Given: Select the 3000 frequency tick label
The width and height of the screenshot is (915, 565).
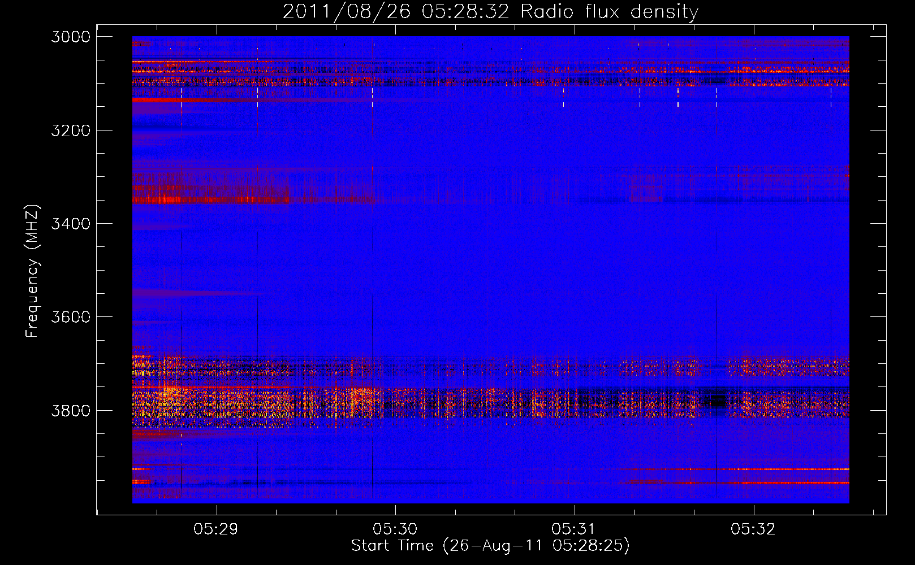Looking at the screenshot, I should tap(71, 37).
